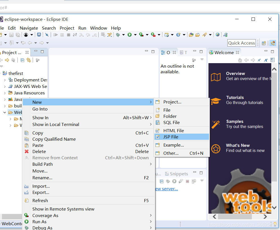
Task: Click the Suspend debug icon
Action: point(62,35)
